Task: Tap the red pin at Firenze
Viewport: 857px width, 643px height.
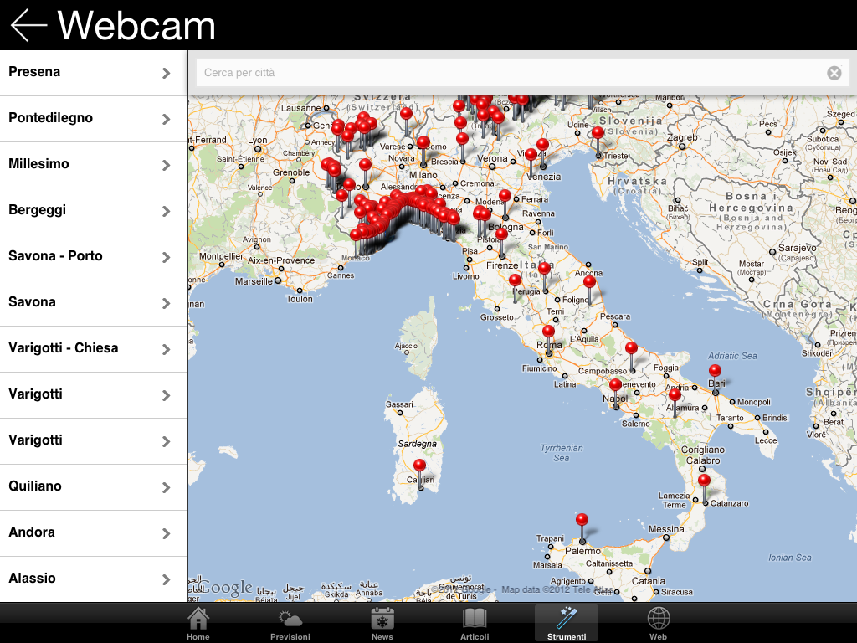Action: coord(501,234)
